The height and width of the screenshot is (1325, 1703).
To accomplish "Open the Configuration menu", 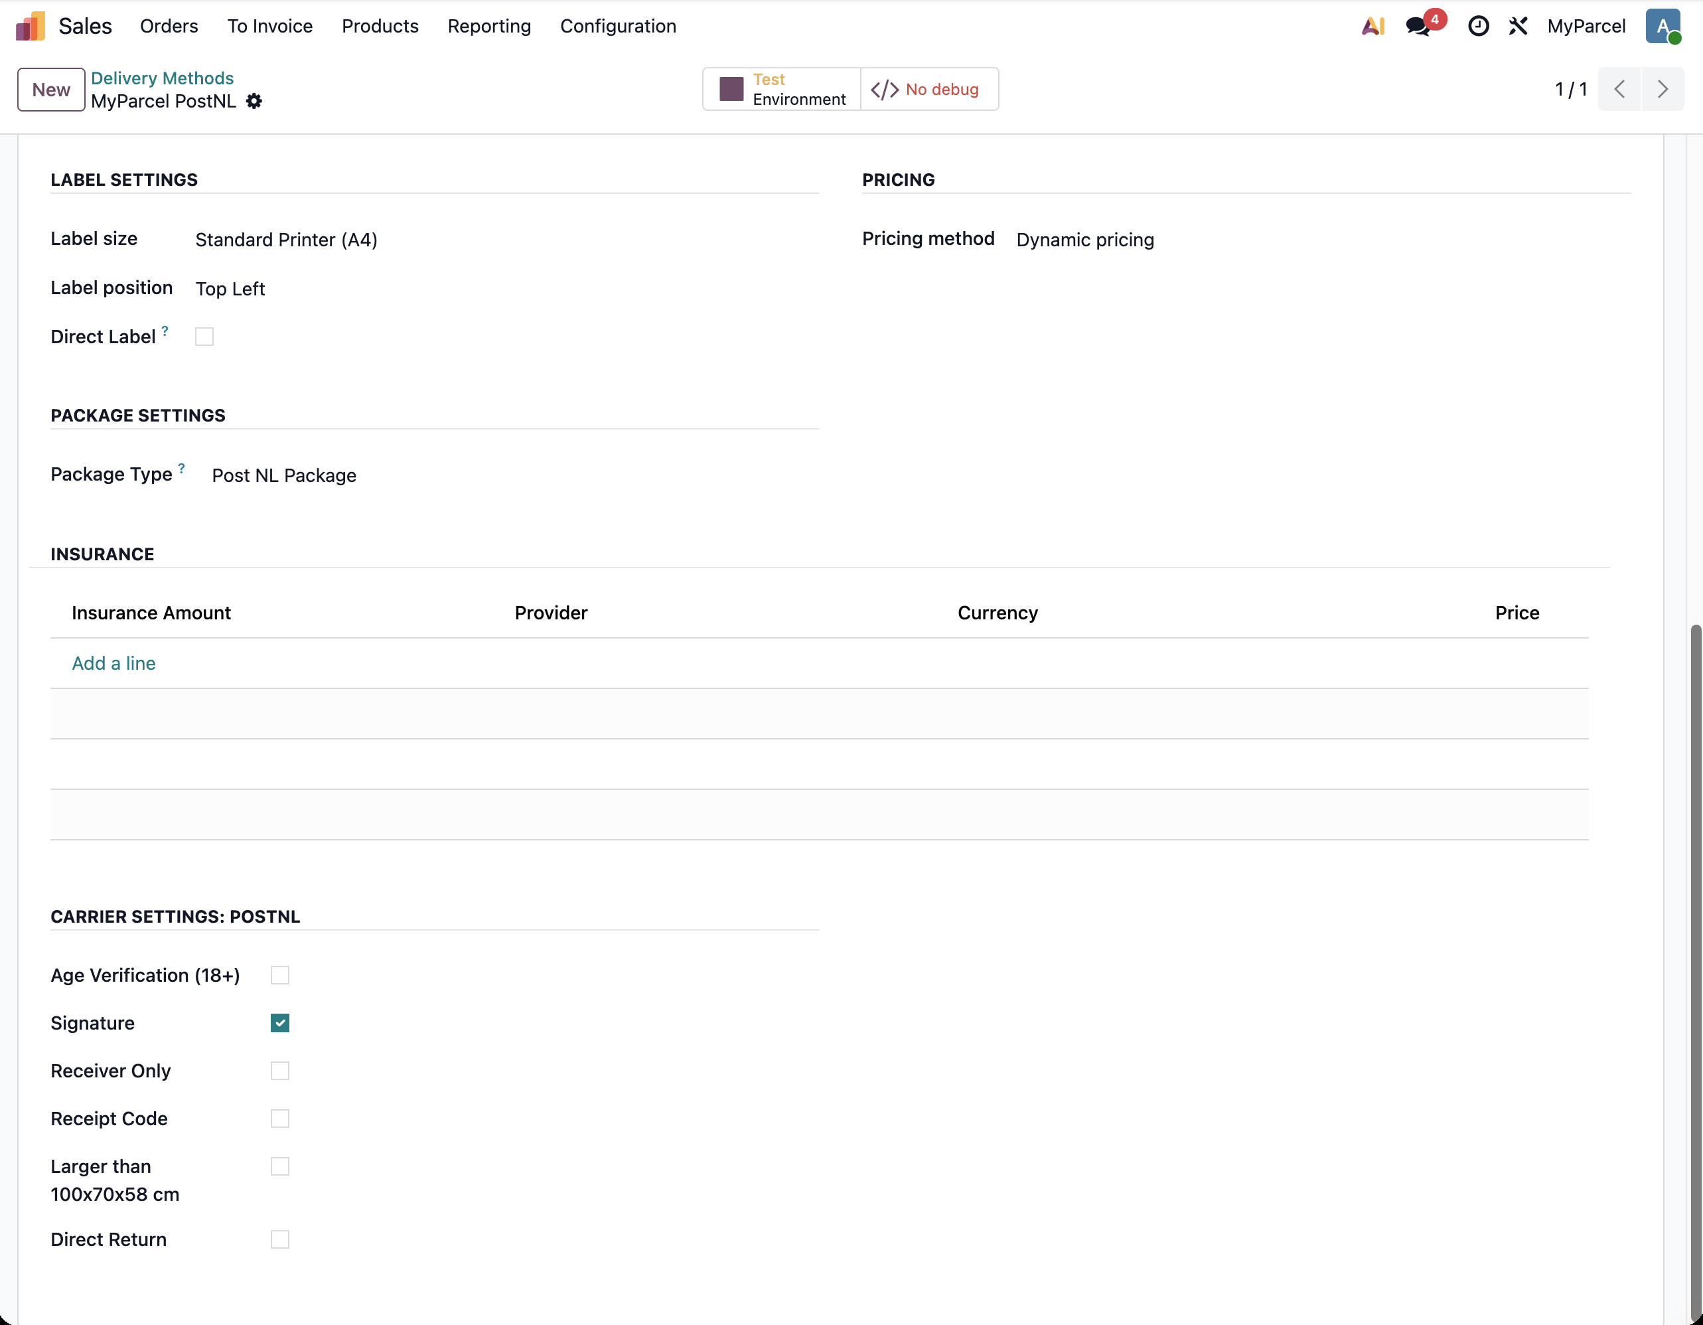I will coord(618,26).
